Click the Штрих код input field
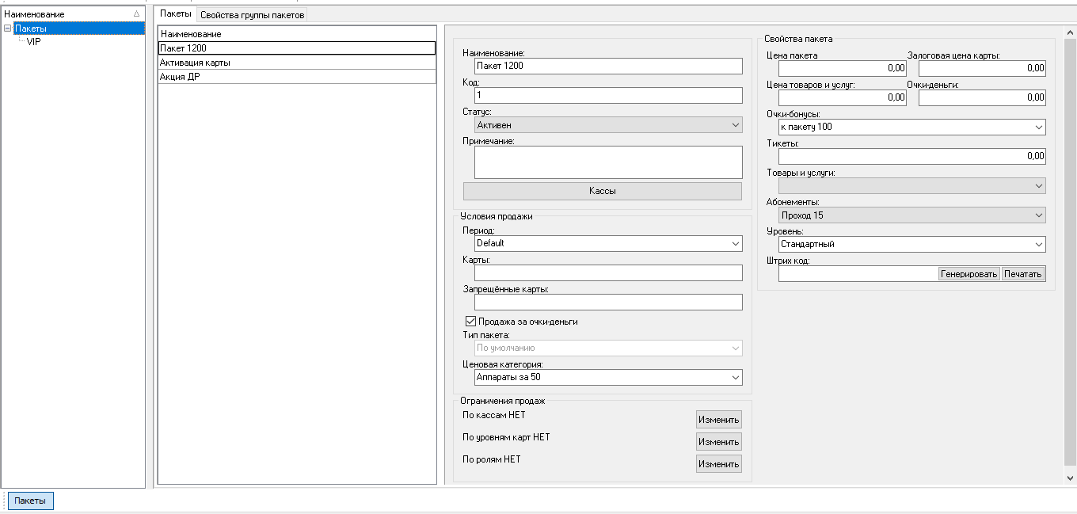This screenshot has height=514, width=1077. tap(858, 274)
